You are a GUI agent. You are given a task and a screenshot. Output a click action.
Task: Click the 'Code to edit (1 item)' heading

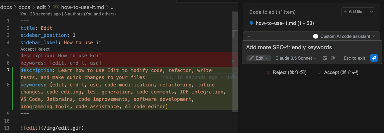(x=272, y=12)
